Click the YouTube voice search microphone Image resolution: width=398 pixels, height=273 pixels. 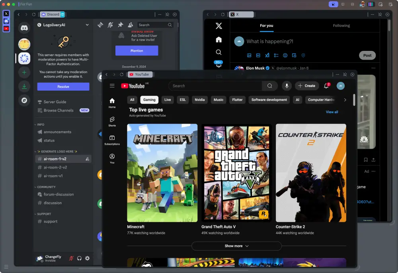286,86
